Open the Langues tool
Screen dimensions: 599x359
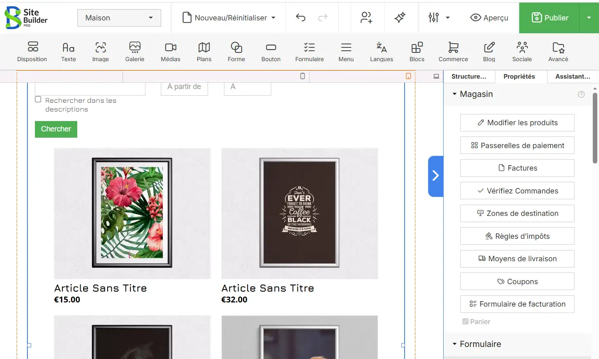point(381,52)
